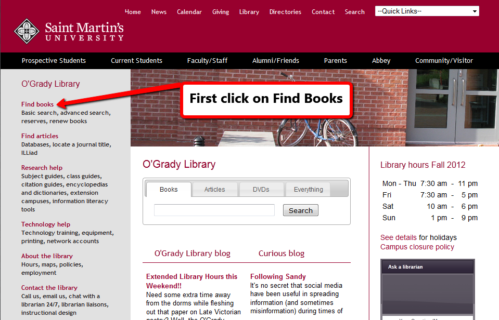499x320 pixels.
Task: Open the Quick Links dropdown
Action: pos(427,10)
